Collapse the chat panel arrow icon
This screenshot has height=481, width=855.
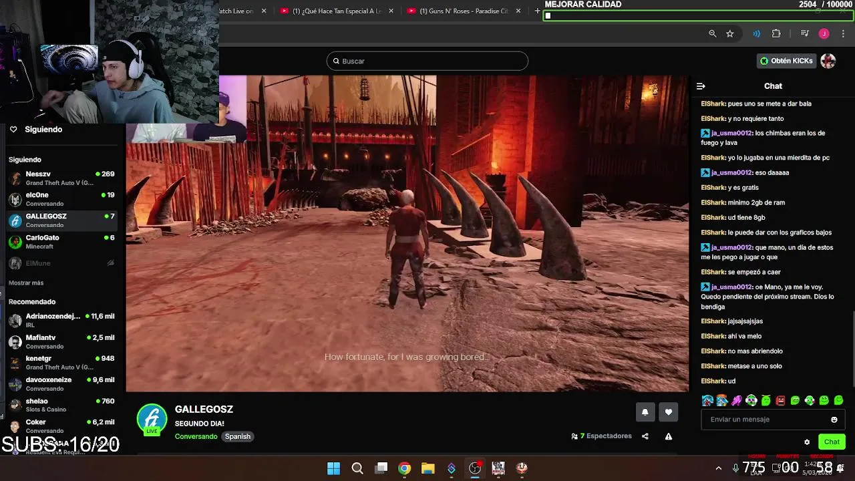701,86
